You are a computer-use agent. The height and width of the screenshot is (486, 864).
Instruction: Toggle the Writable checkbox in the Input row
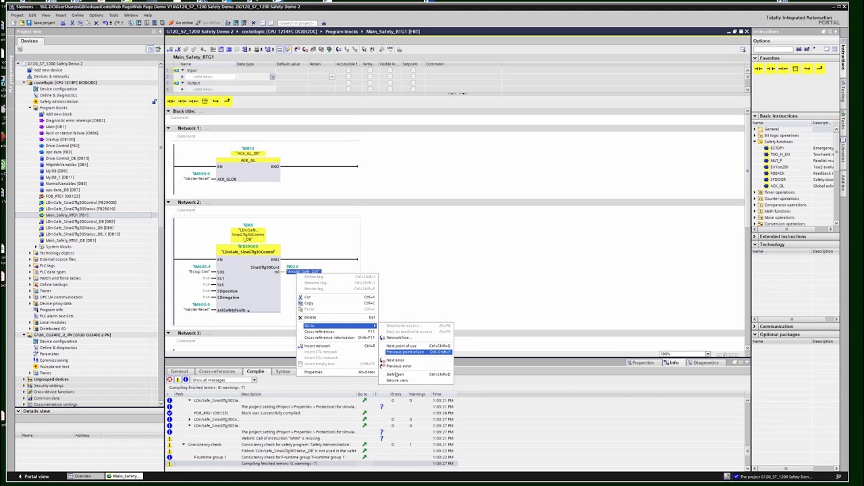pyautogui.click(x=369, y=70)
